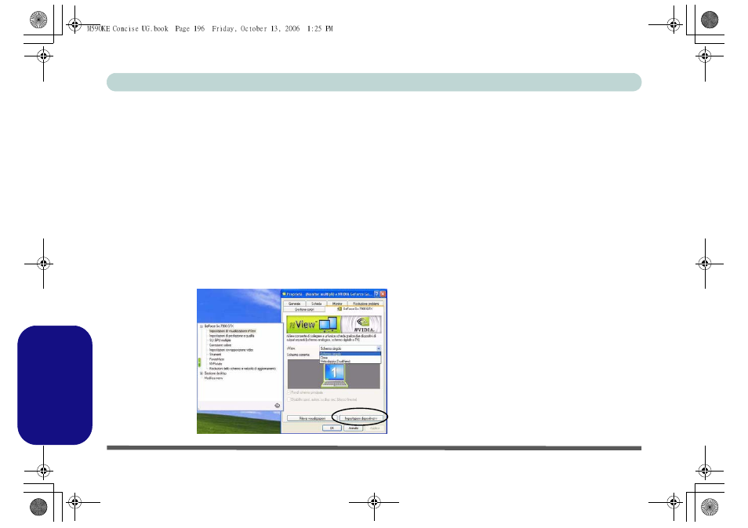Collapse the GeForce Go 7900 GTX tree node
748x528 pixels.
click(202, 326)
